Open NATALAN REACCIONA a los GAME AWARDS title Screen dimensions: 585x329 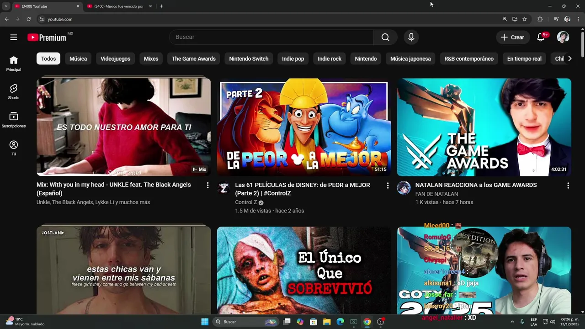[476, 185]
